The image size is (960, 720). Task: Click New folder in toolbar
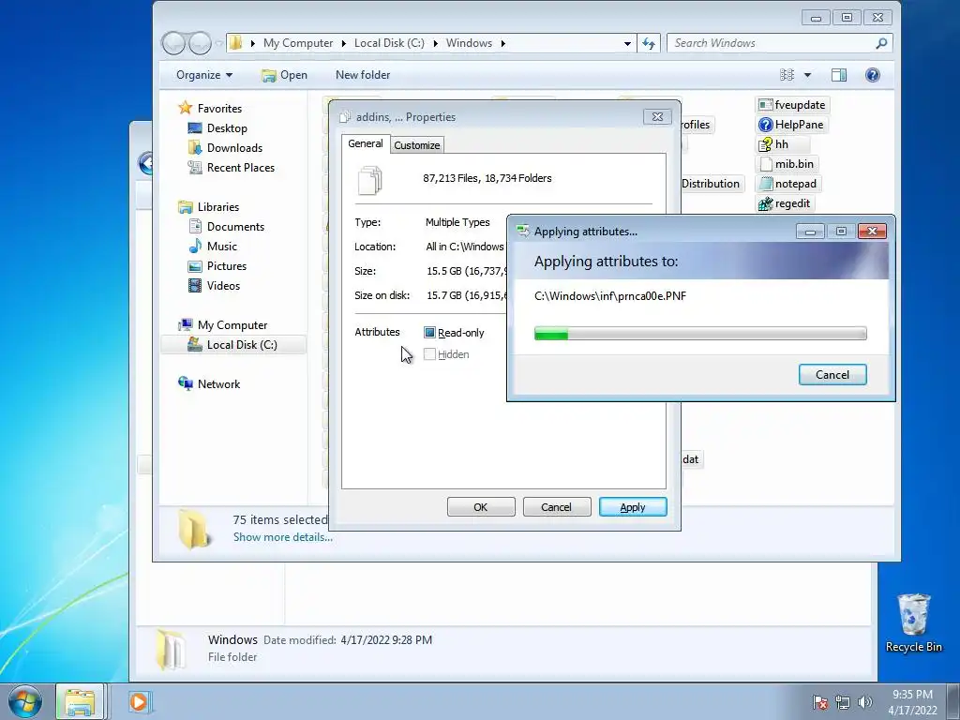pyautogui.click(x=363, y=75)
